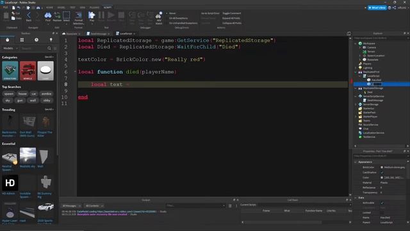The image size is (410, 231).
Task: Click the Toolbox search input field
Action: pyautogui.click(x=33, y=48)
